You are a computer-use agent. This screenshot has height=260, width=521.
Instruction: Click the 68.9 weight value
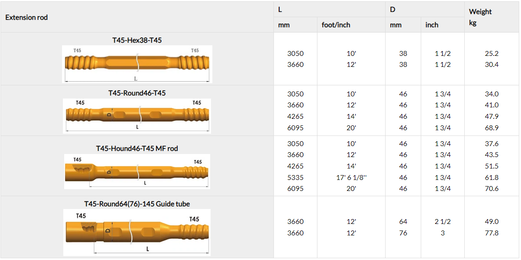coord(491,128)
